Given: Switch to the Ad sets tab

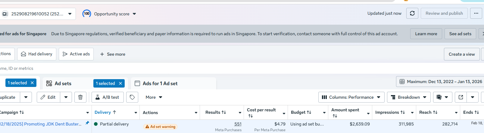Looking at the screenshot, I should click(x=63, y=83).
